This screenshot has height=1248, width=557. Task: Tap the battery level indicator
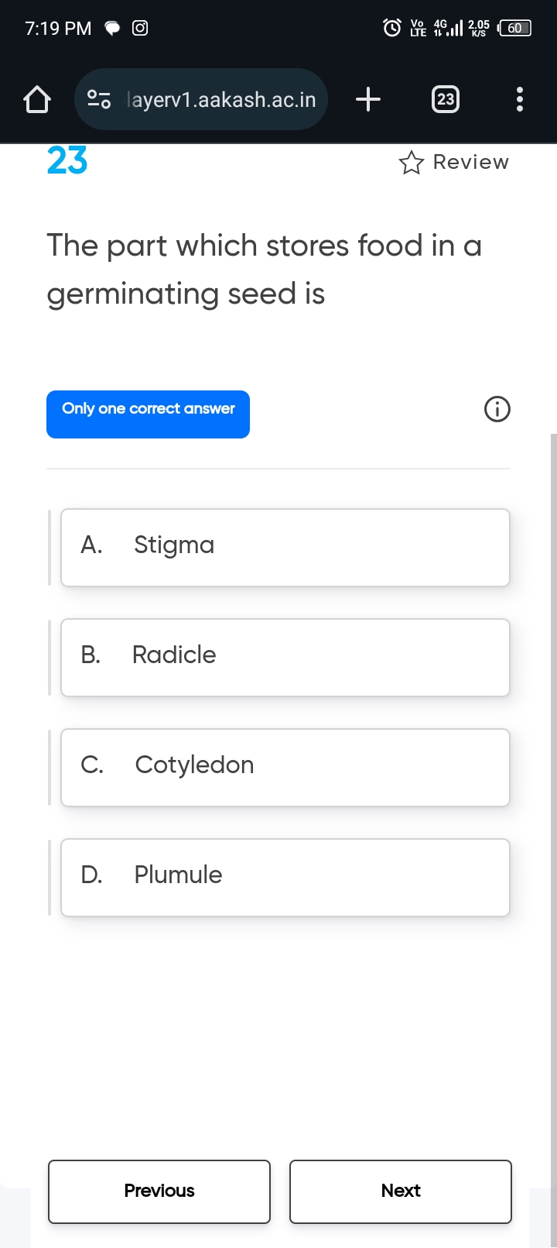[x=515, y=29]
